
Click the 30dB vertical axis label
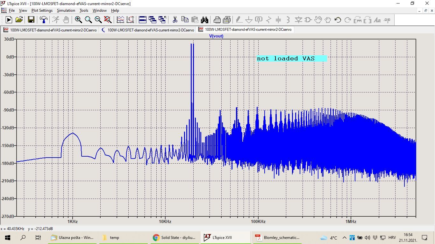pyautogui.click(x=9, y=39)
